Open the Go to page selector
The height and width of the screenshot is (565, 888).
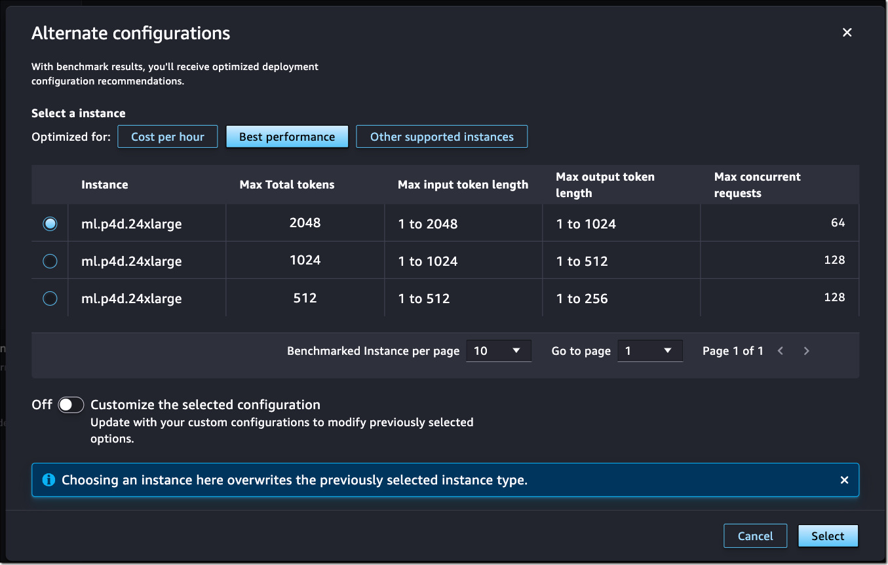tap(649, 350)
